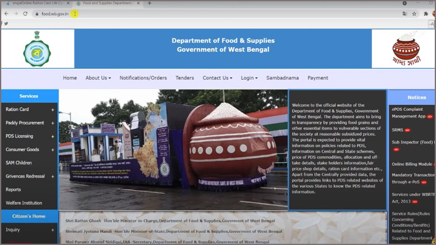Click the Shrimati Jyotsna Mandi line

(x=174, y=231)
